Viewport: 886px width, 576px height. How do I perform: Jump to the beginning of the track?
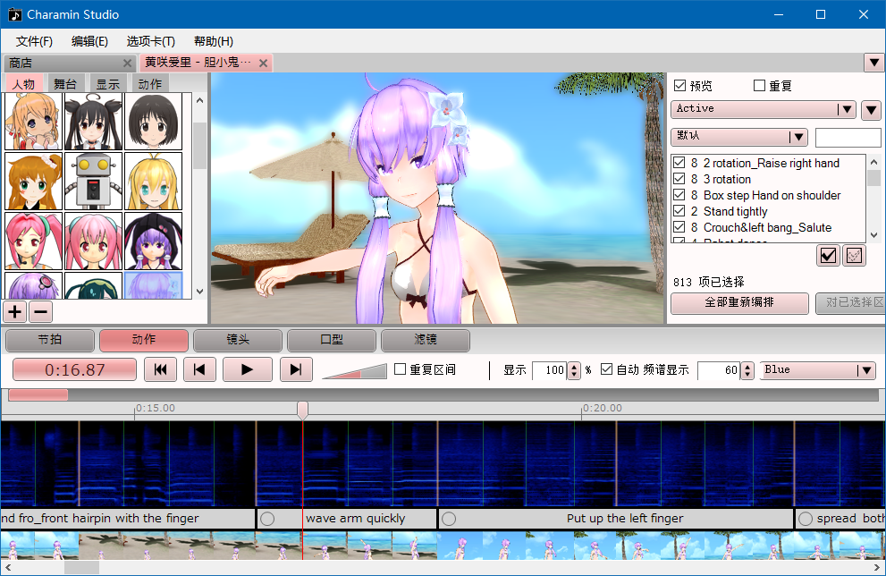tap(160, 369)
